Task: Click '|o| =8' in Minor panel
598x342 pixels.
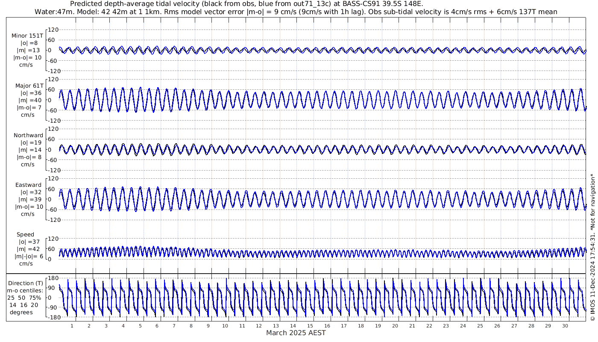Action: click(29, 43)
